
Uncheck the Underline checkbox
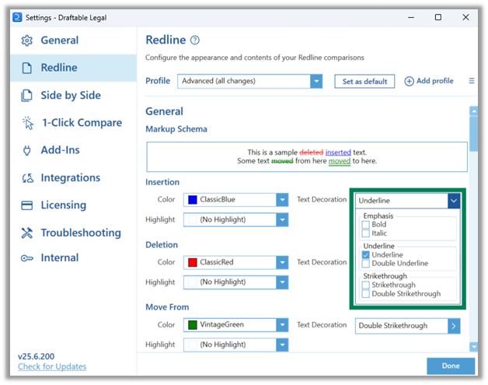(366, 255)
